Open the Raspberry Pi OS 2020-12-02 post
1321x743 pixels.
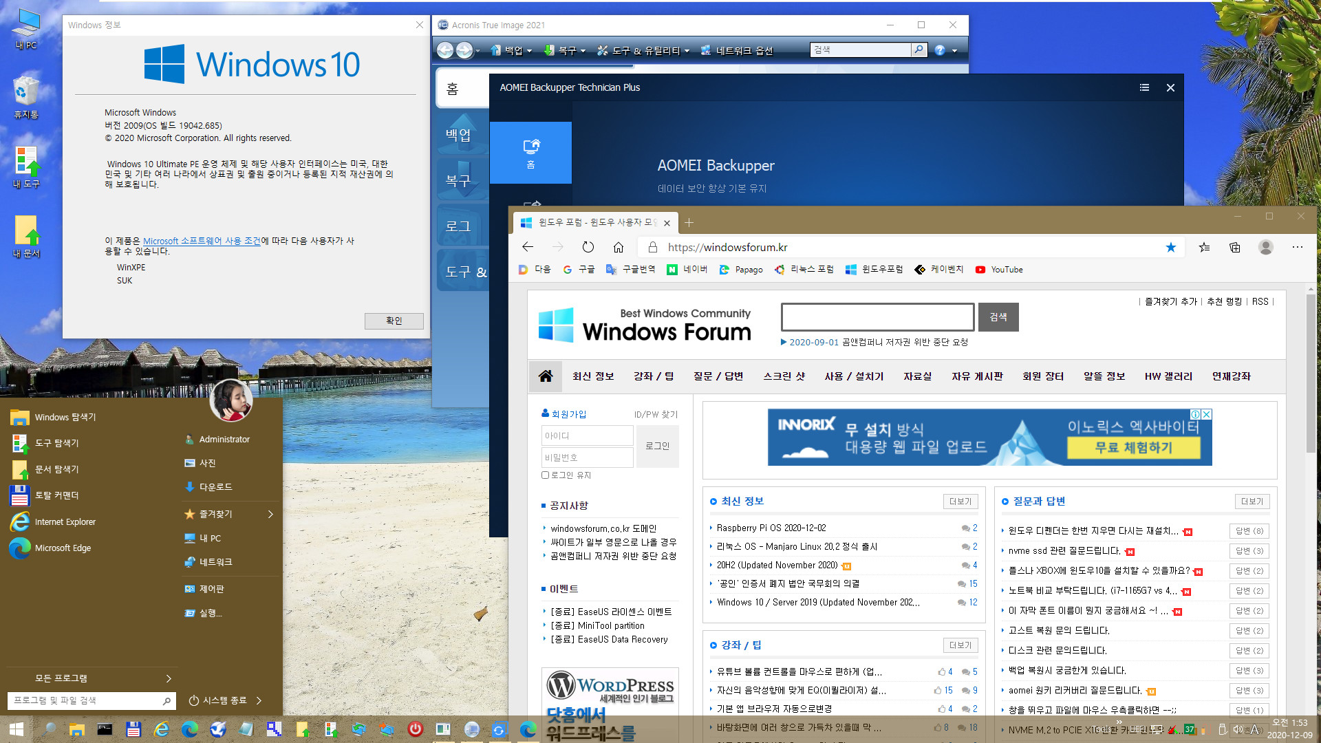[x=771, y=528]
